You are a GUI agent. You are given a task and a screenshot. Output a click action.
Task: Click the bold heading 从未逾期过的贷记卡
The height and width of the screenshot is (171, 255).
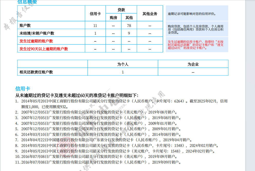click(x=77, y=95)
